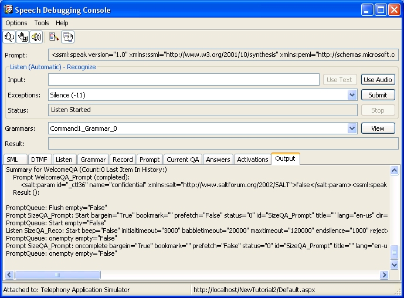The height and width of the screenshot is (298, 404).
Task: Click the empty Result field
Action: (x=223, y=144)
